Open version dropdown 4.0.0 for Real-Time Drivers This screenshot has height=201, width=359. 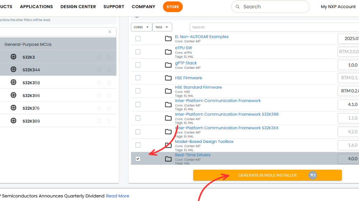348,159
